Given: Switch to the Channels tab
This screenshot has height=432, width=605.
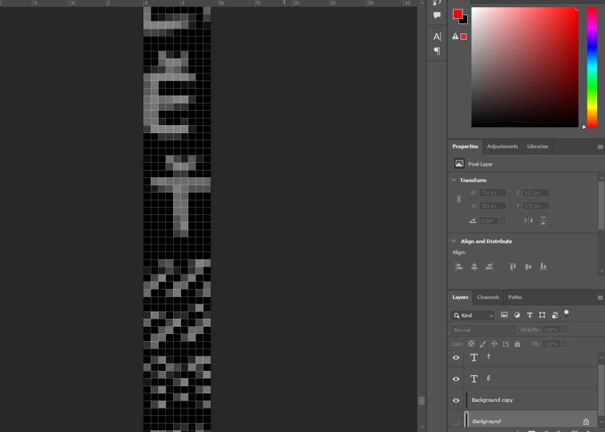Looking at the screenshot, I should pos(488,297).
